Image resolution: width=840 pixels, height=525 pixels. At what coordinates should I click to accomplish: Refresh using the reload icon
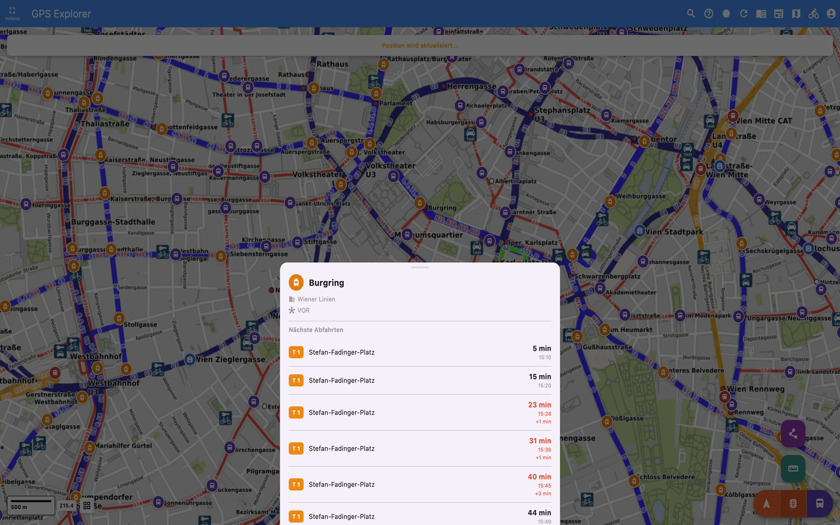point(743,13)
